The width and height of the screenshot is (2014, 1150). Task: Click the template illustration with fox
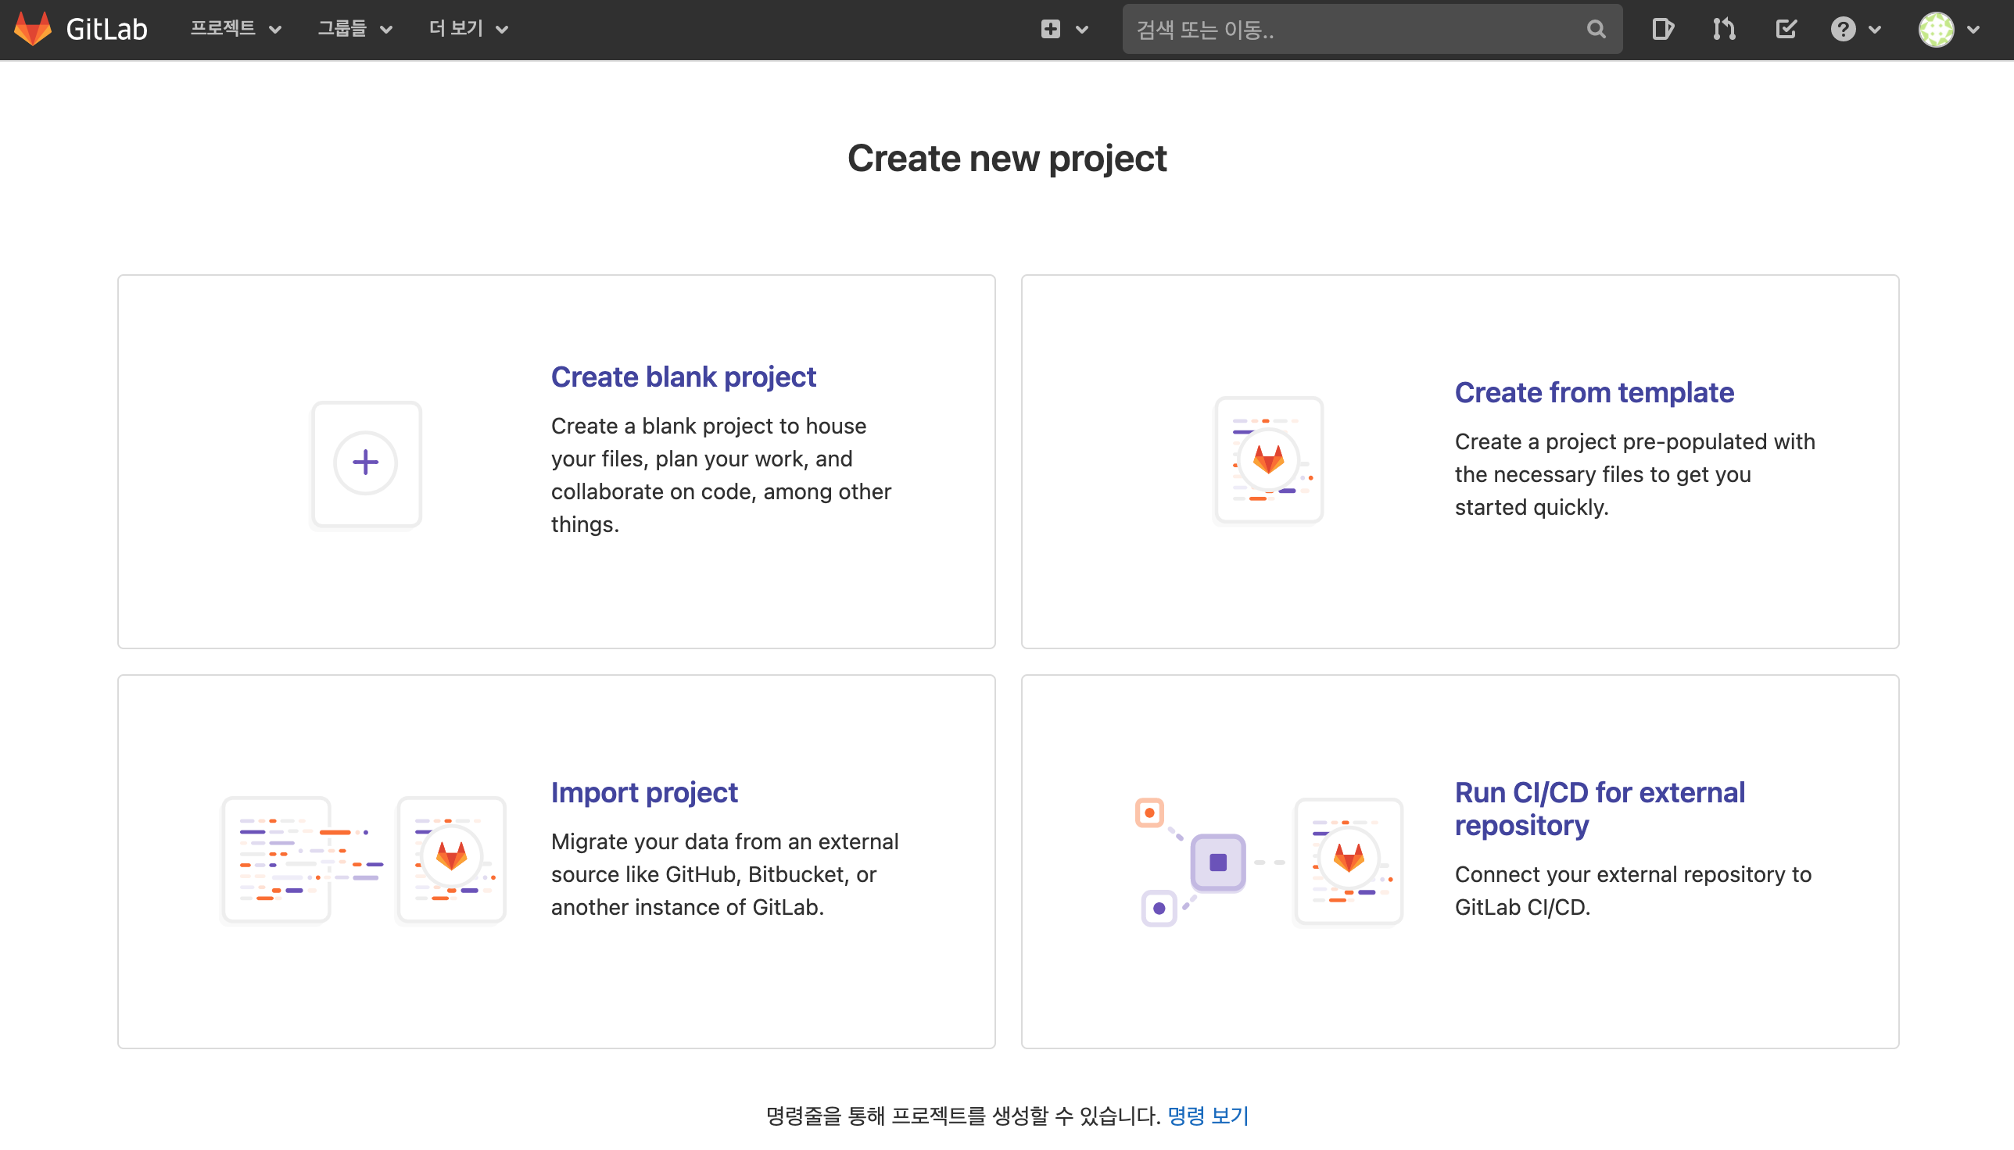(x=1269, y=459)
